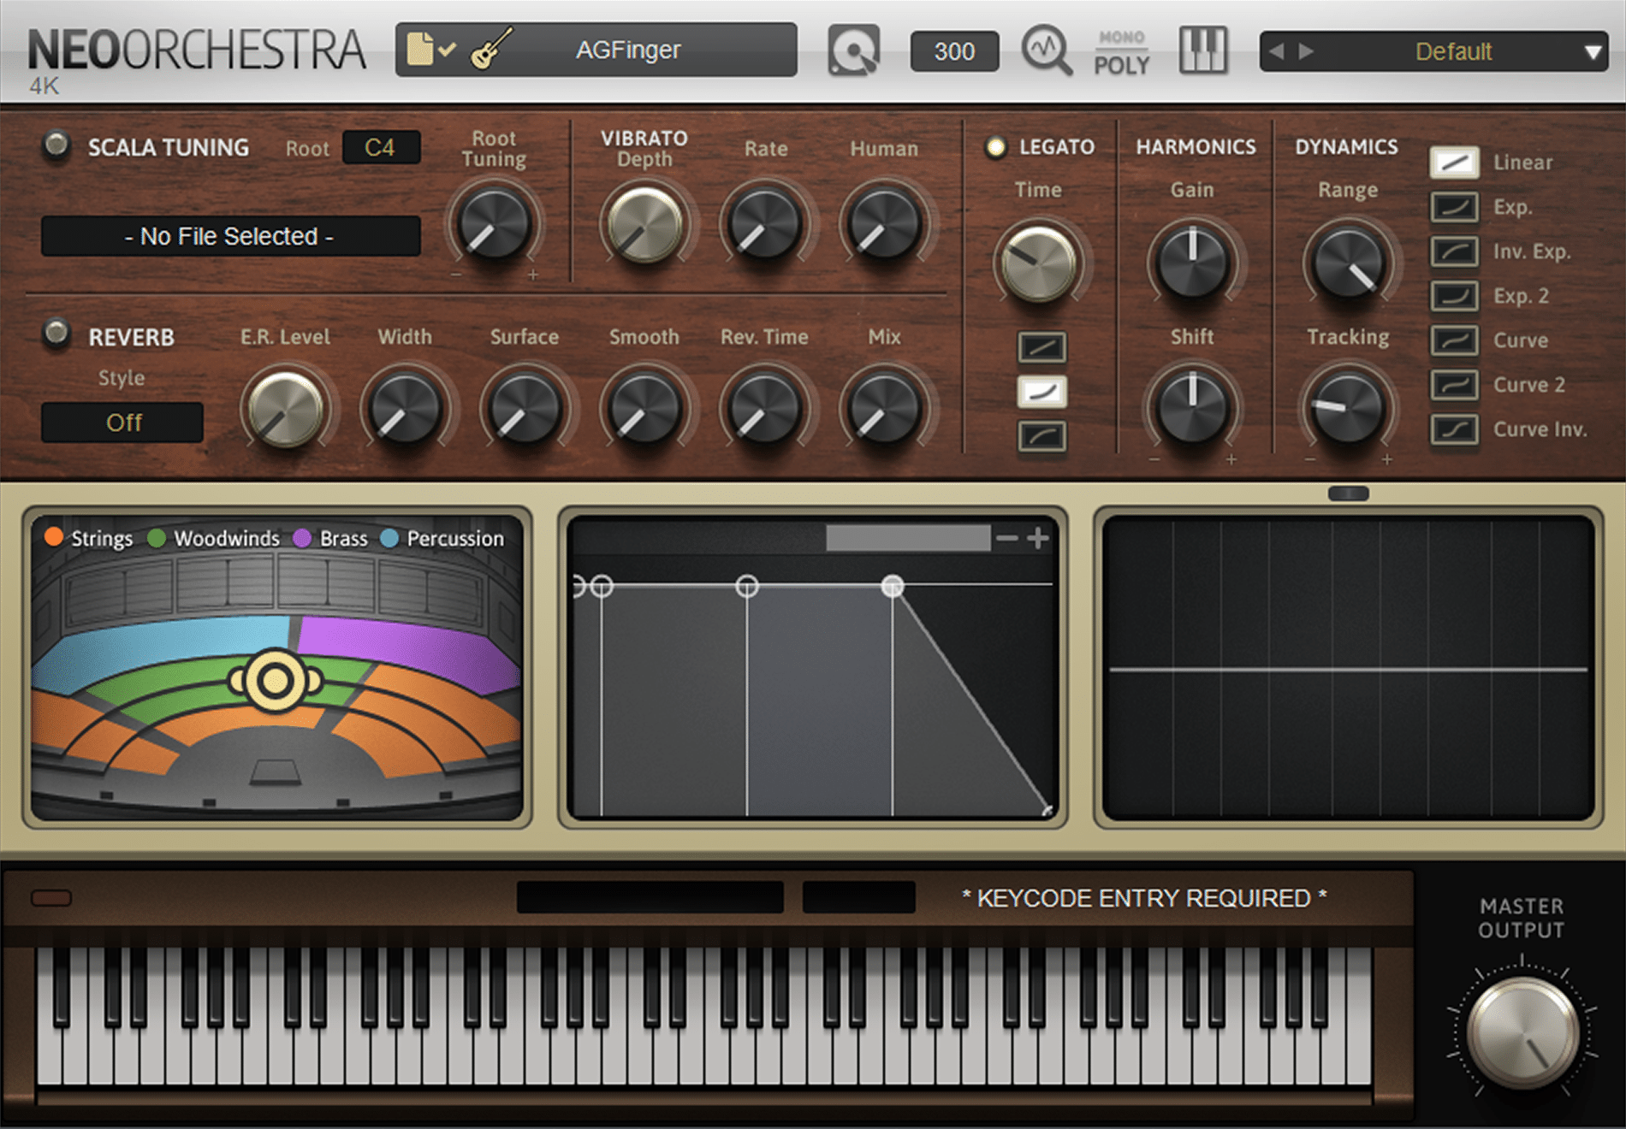Image resolution: width=1626 pixels, height=1129 pixels.
Task: Disable the LEGATO section
Action: tap(995, 146)
